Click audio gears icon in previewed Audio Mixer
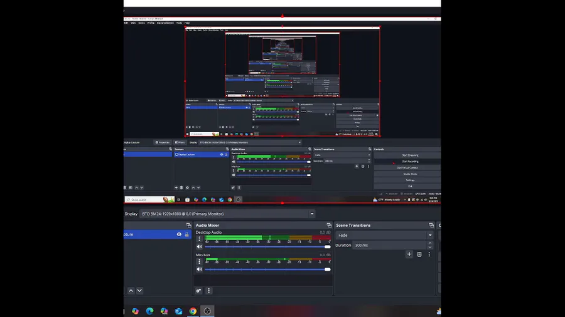The height and width of the screenshot is (317, 565). click(233, 187)
